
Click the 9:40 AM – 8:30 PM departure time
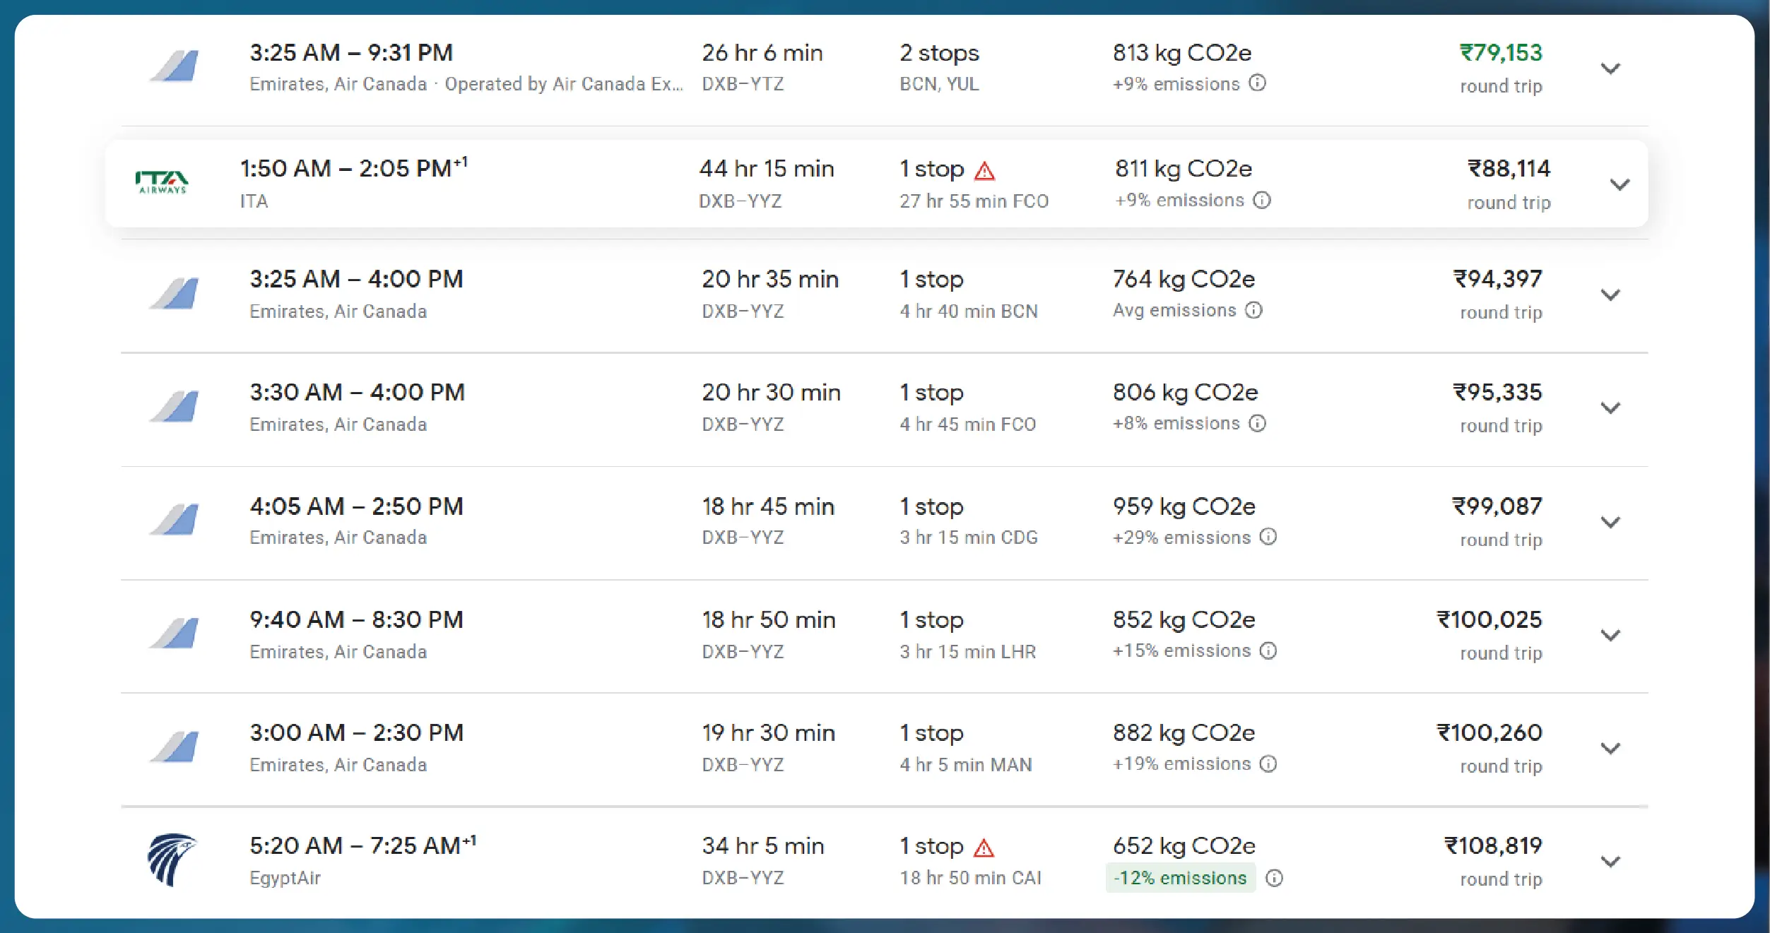click(x=356, y=620)
